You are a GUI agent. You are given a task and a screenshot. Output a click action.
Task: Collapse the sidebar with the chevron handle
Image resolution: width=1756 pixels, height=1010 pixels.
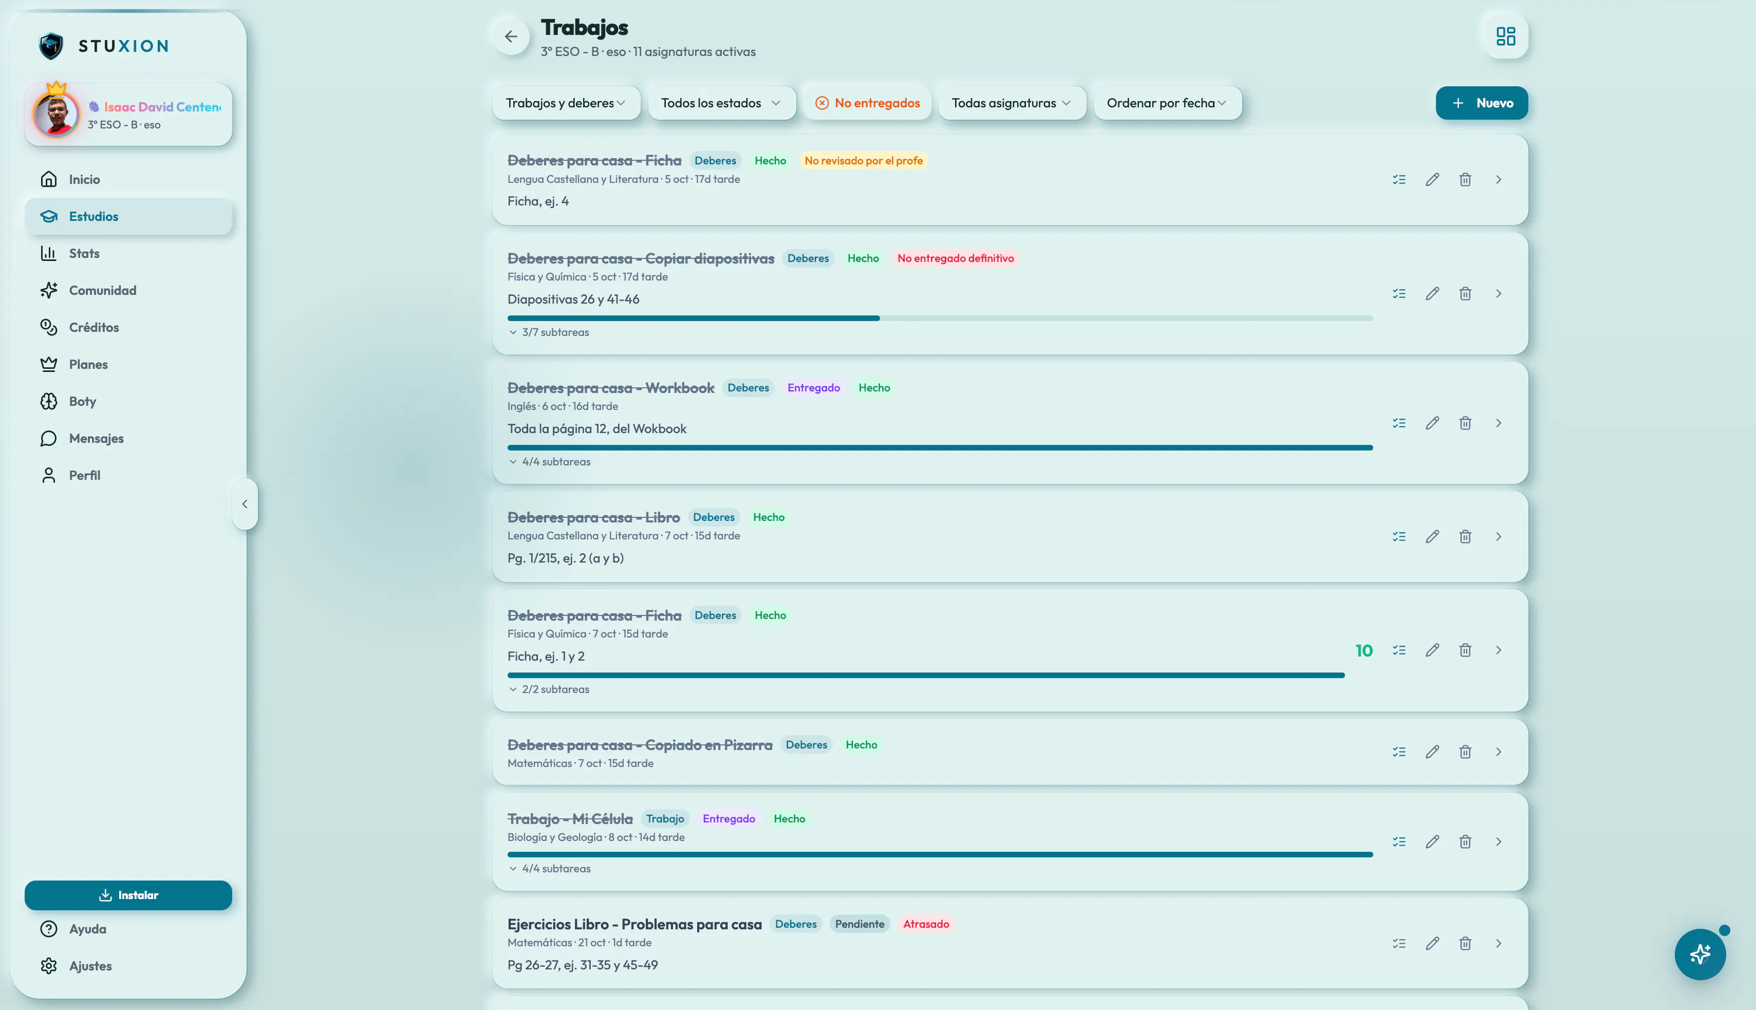click(x=245, y=504)
